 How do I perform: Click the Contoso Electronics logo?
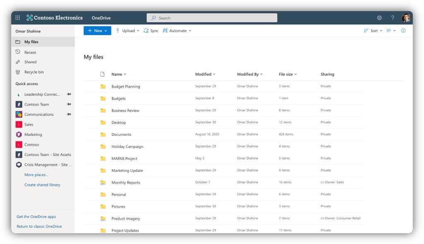point(55,18)
